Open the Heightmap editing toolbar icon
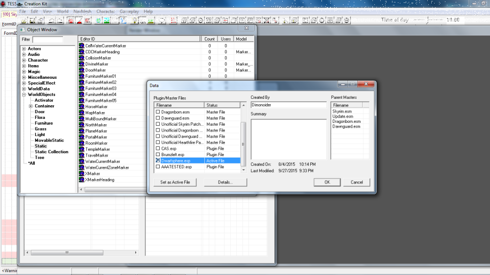490x275 pixels. pyautogui.click(x=98, y=21)
